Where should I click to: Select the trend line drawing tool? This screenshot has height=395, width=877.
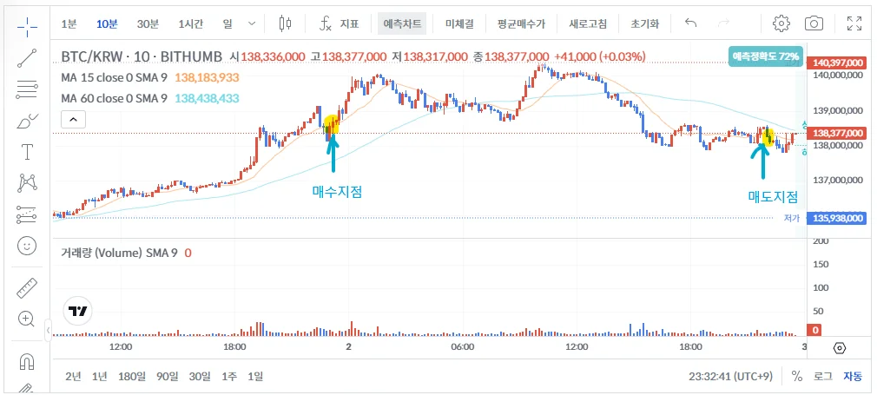(x=27, y=58)
